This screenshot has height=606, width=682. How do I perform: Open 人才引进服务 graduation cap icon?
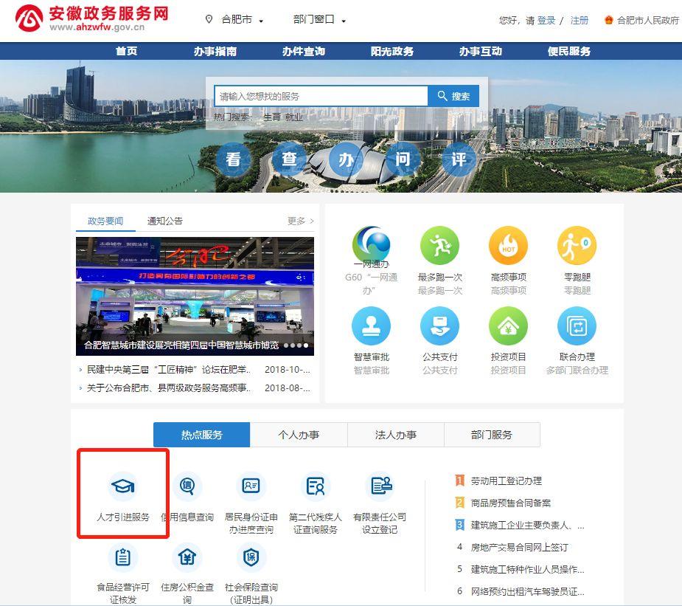tap(122, 486)
